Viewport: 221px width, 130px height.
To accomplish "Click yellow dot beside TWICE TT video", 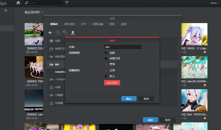I will click(x=205, y=52).
